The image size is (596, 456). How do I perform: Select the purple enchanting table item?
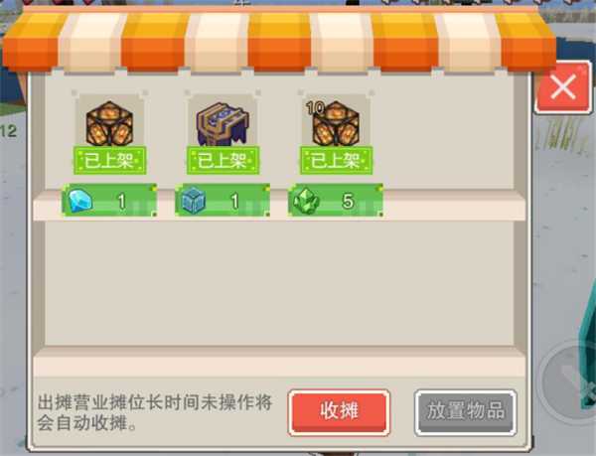(x=223, y=123)
